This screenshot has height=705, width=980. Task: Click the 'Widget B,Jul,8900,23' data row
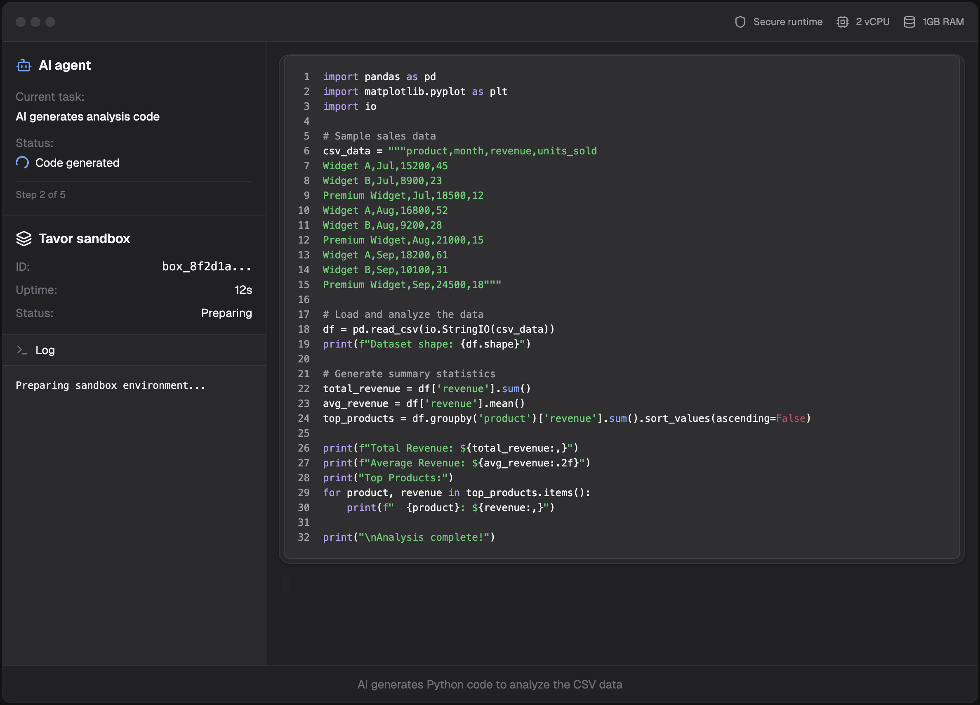382,180
